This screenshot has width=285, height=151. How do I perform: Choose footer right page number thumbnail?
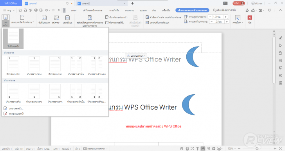55,93
